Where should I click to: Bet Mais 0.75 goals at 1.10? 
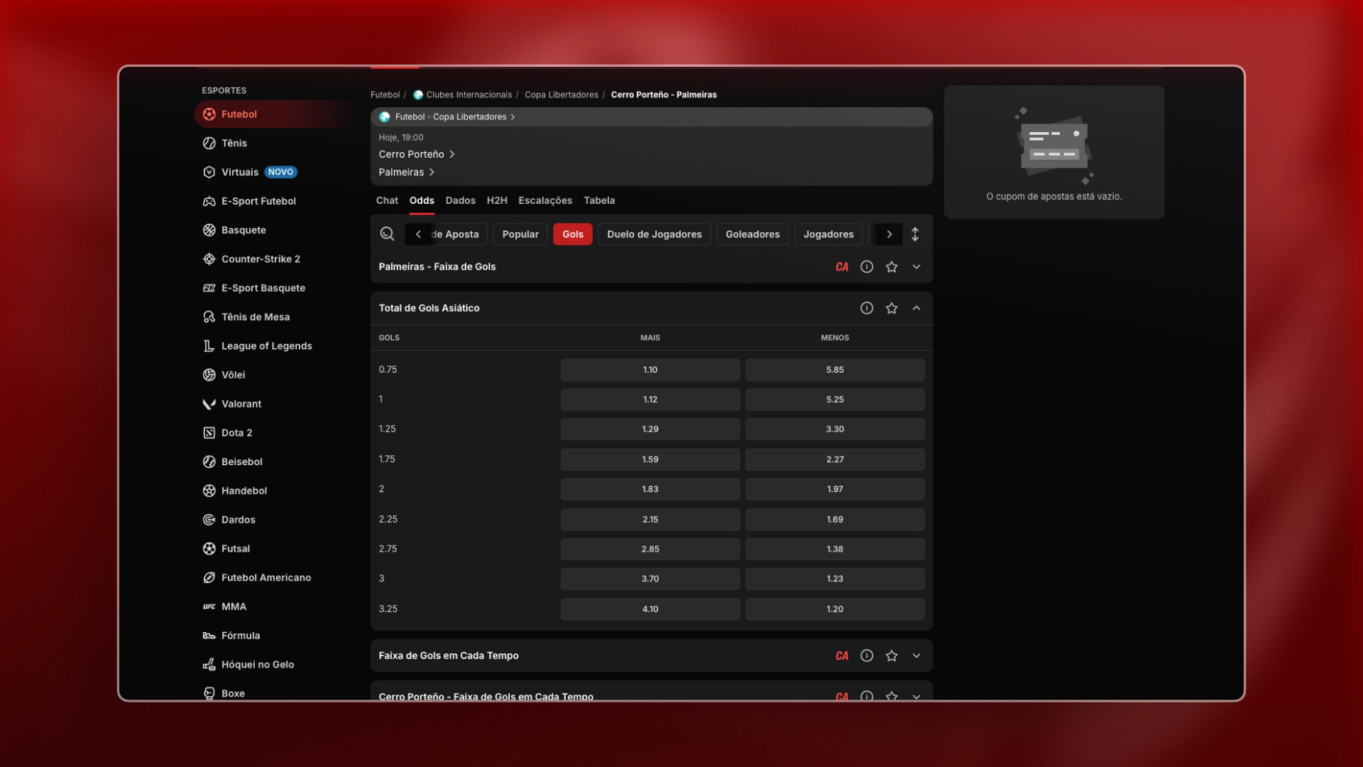[x=650, y=370]
